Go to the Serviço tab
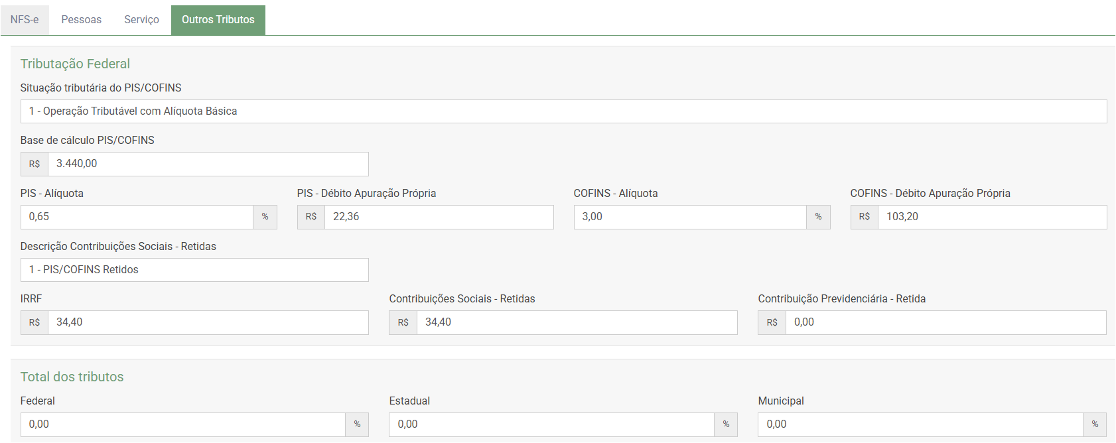 tap(141, 20)
